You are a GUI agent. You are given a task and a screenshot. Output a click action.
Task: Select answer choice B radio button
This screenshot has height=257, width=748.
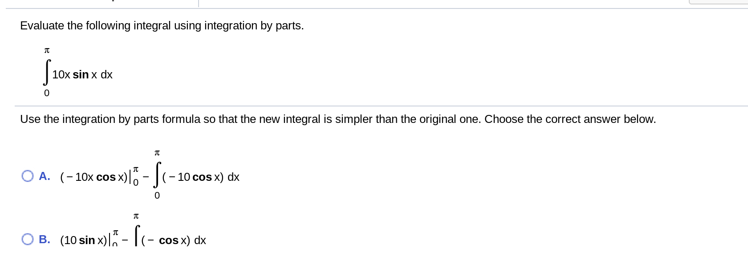pyautogui.click(x=28, y=240)
